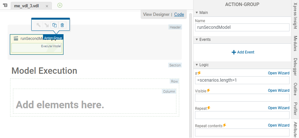Click the file list icon left of tabs
Viewport: 299px width, 138px height.
point(5,5)
